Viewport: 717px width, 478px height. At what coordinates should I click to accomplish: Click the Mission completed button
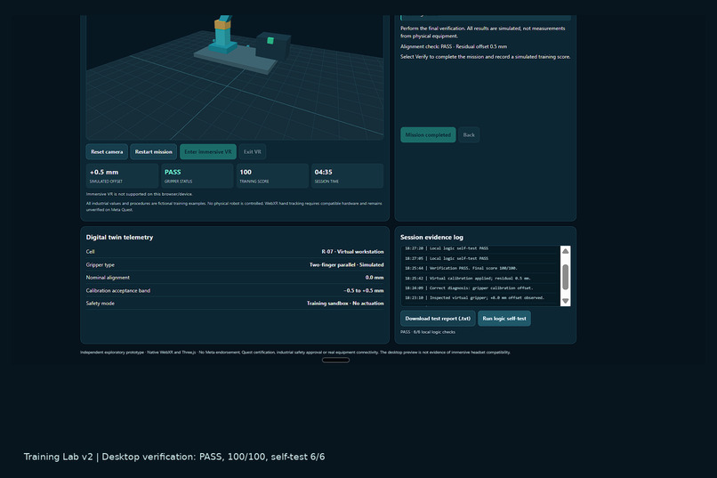[x=428, y=135]
